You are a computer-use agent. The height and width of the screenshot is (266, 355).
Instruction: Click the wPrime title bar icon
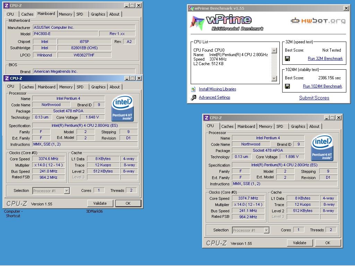click(x=191, y=8)
